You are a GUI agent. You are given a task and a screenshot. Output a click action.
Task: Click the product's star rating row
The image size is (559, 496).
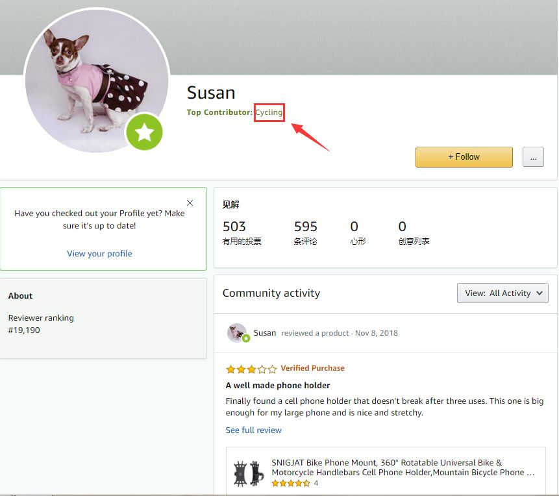(295, 483)
